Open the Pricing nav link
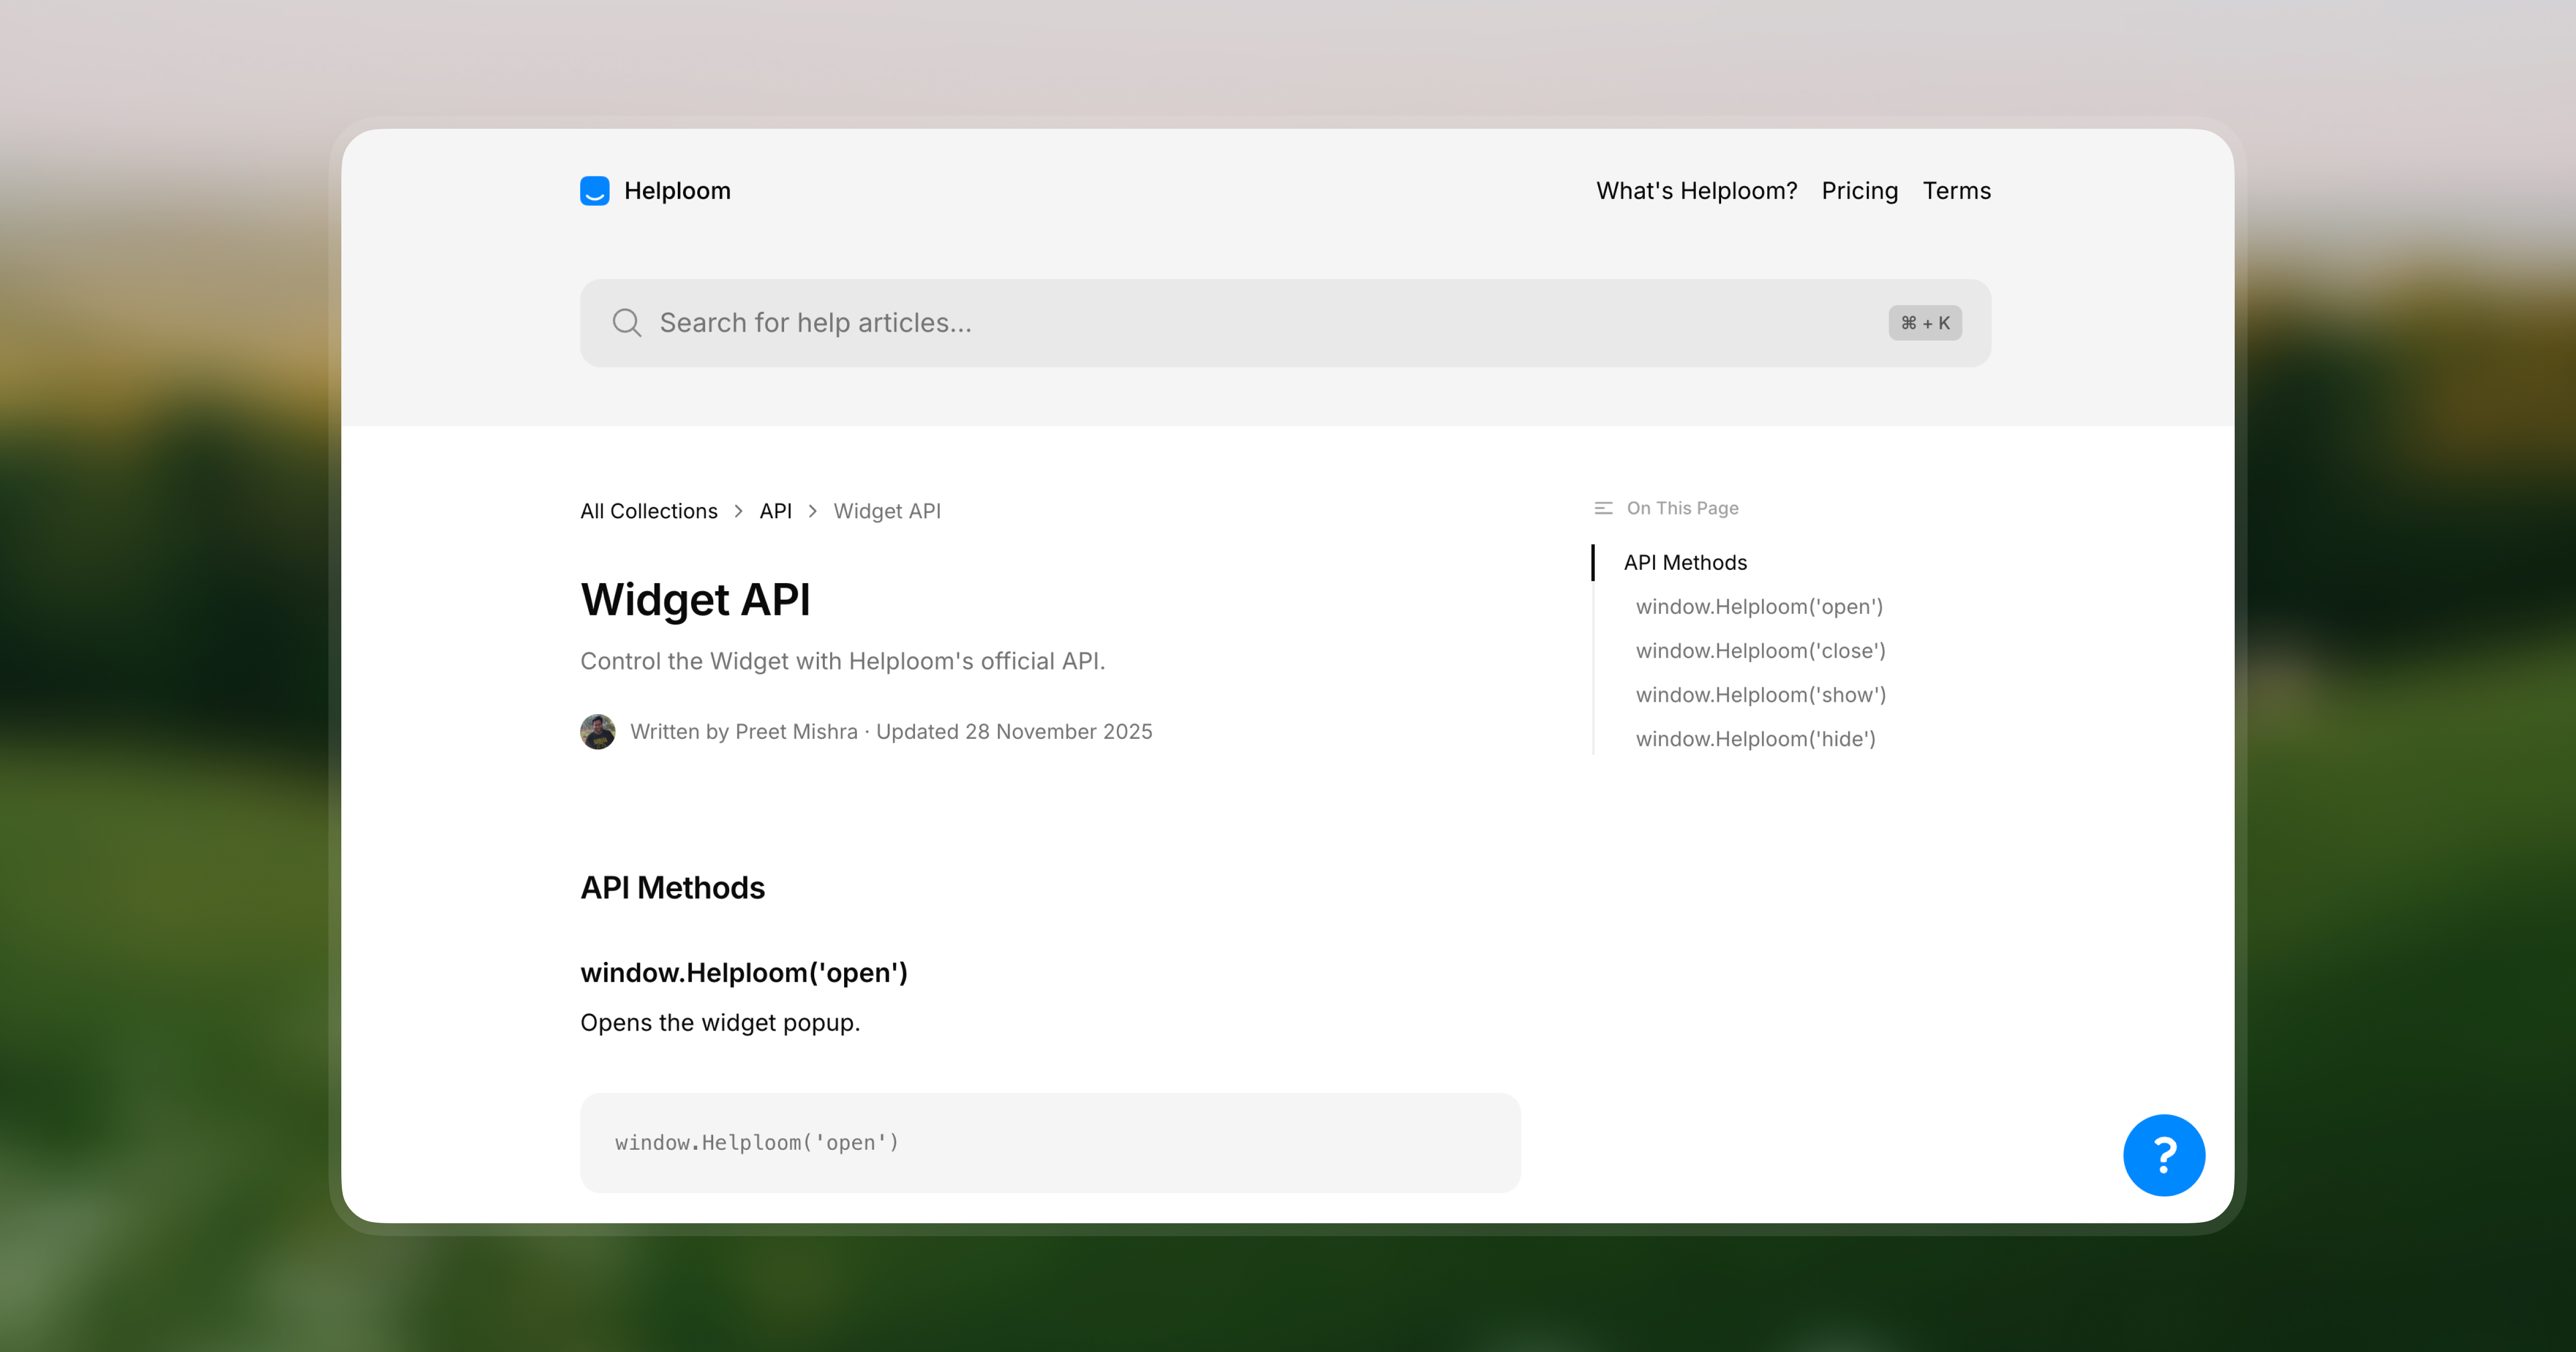The image size is (2576, 1352). pos(1859,191)
